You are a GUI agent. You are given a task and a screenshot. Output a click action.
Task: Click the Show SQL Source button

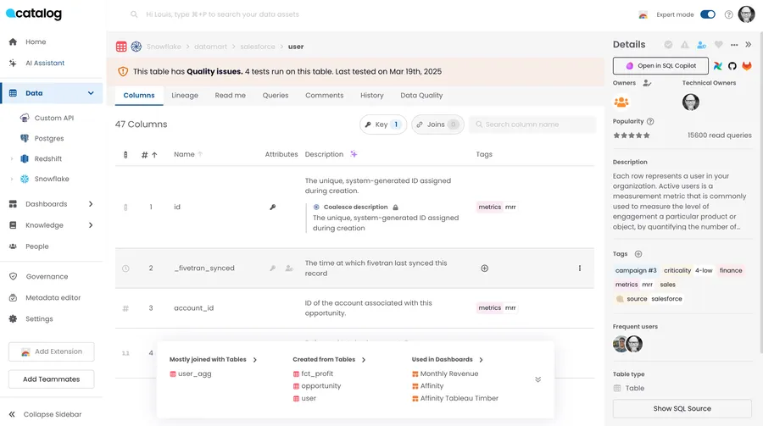682,408
